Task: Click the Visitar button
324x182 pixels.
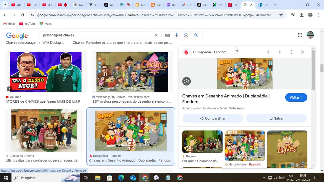Action: [296, 98]
